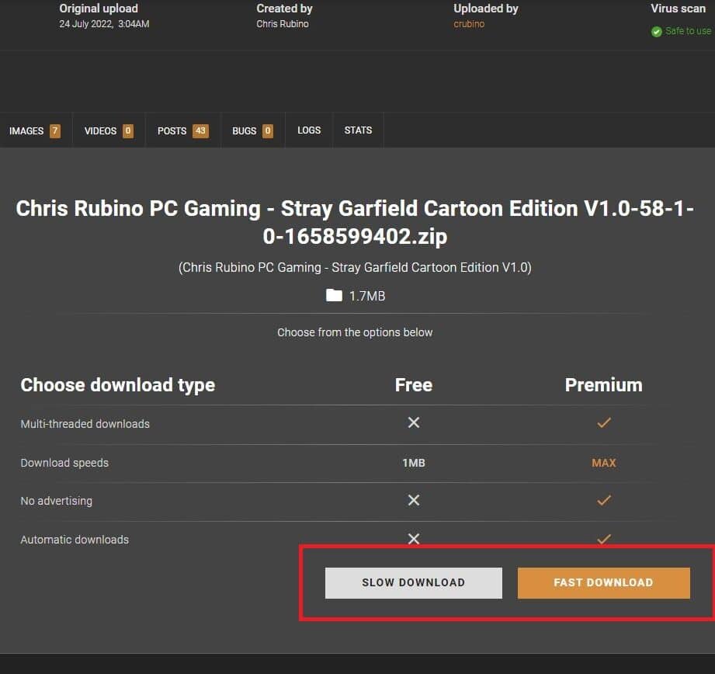Image resolution: width=715 pixels, height=674 pixels.
Task: Click the folder icon beside 1.7MB
Action: (335, 296)
